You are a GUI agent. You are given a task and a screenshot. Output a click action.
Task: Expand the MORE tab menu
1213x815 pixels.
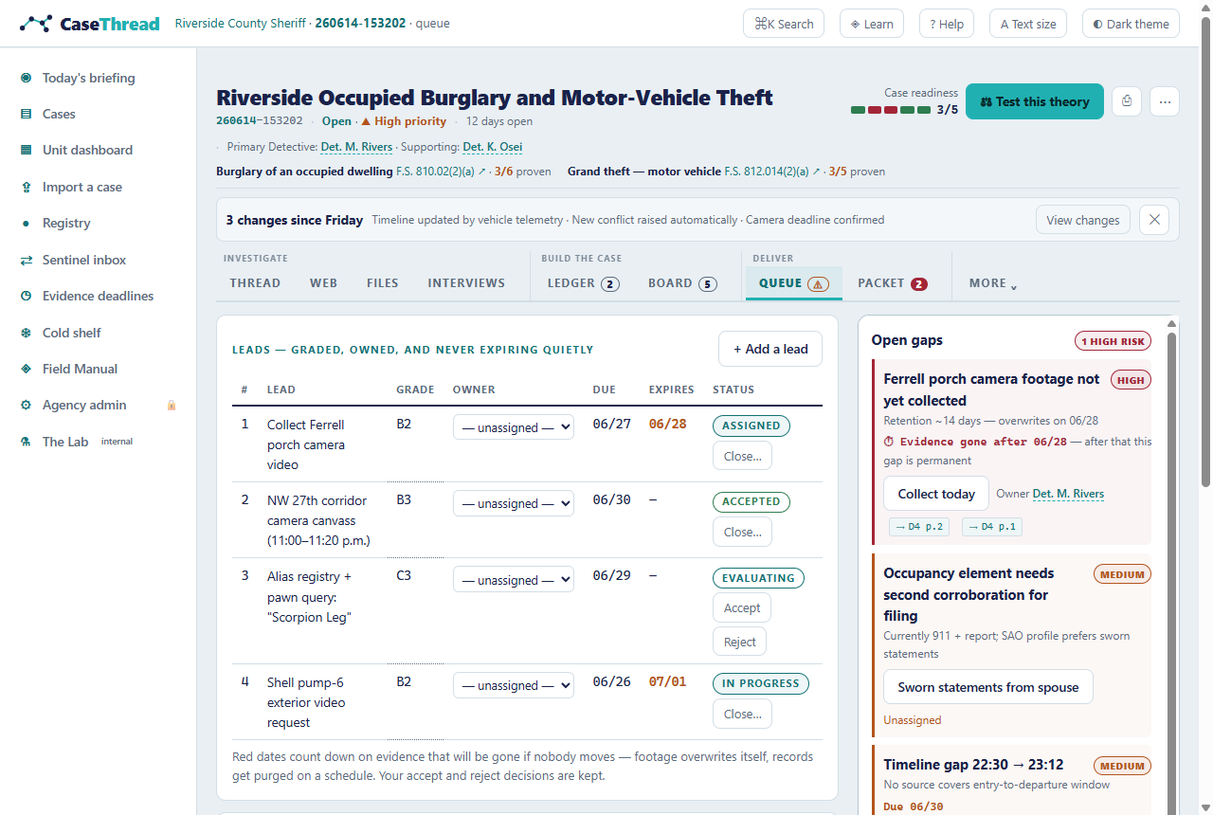tap(992, 283)
